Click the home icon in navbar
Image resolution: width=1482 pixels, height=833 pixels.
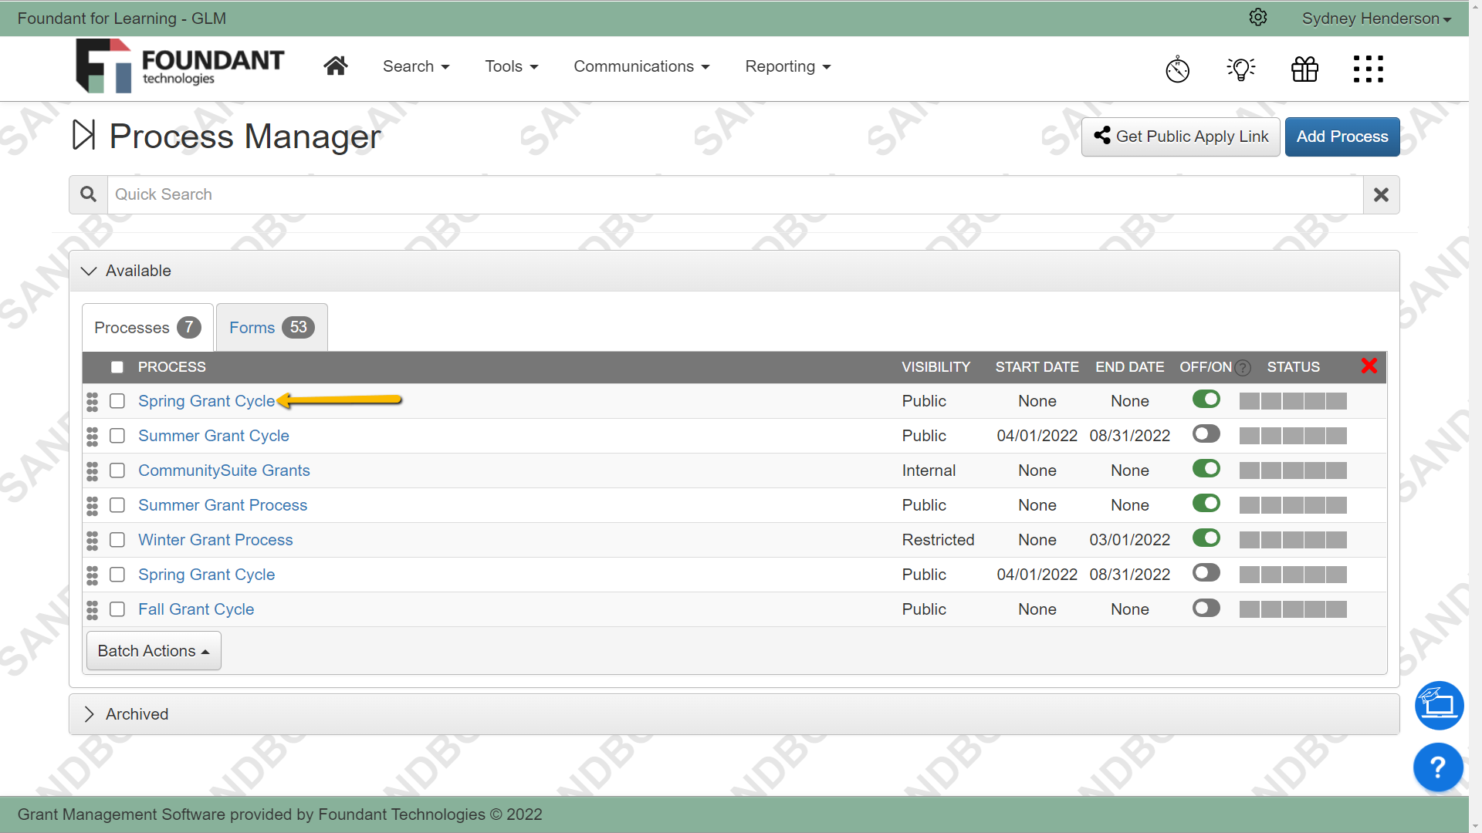point(335,66)
